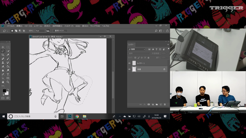Select the Pen tool

pyautogui.click(x=3, y=74)
